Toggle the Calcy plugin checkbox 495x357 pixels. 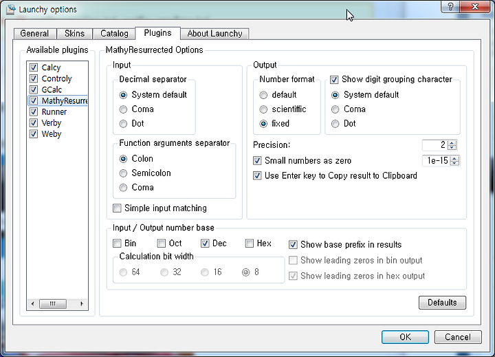(x=34, y=67)
